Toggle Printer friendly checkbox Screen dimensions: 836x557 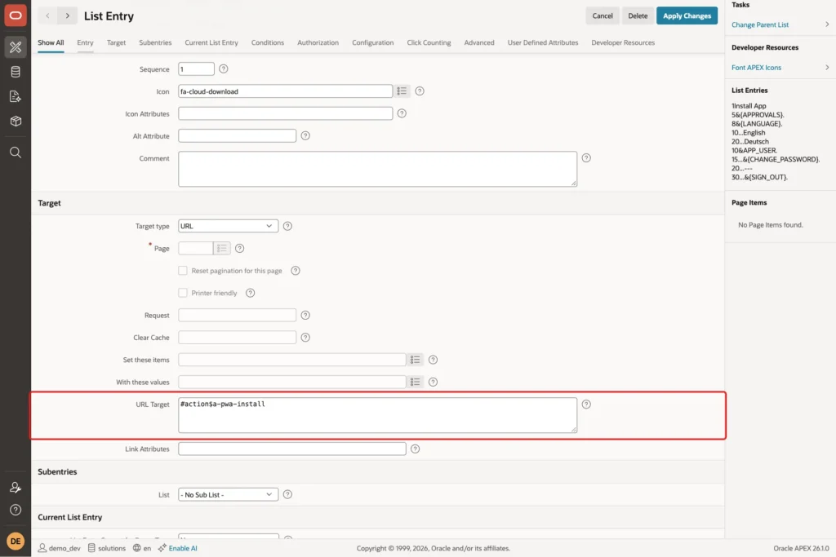pyautogui.click(x=183, y=293)
